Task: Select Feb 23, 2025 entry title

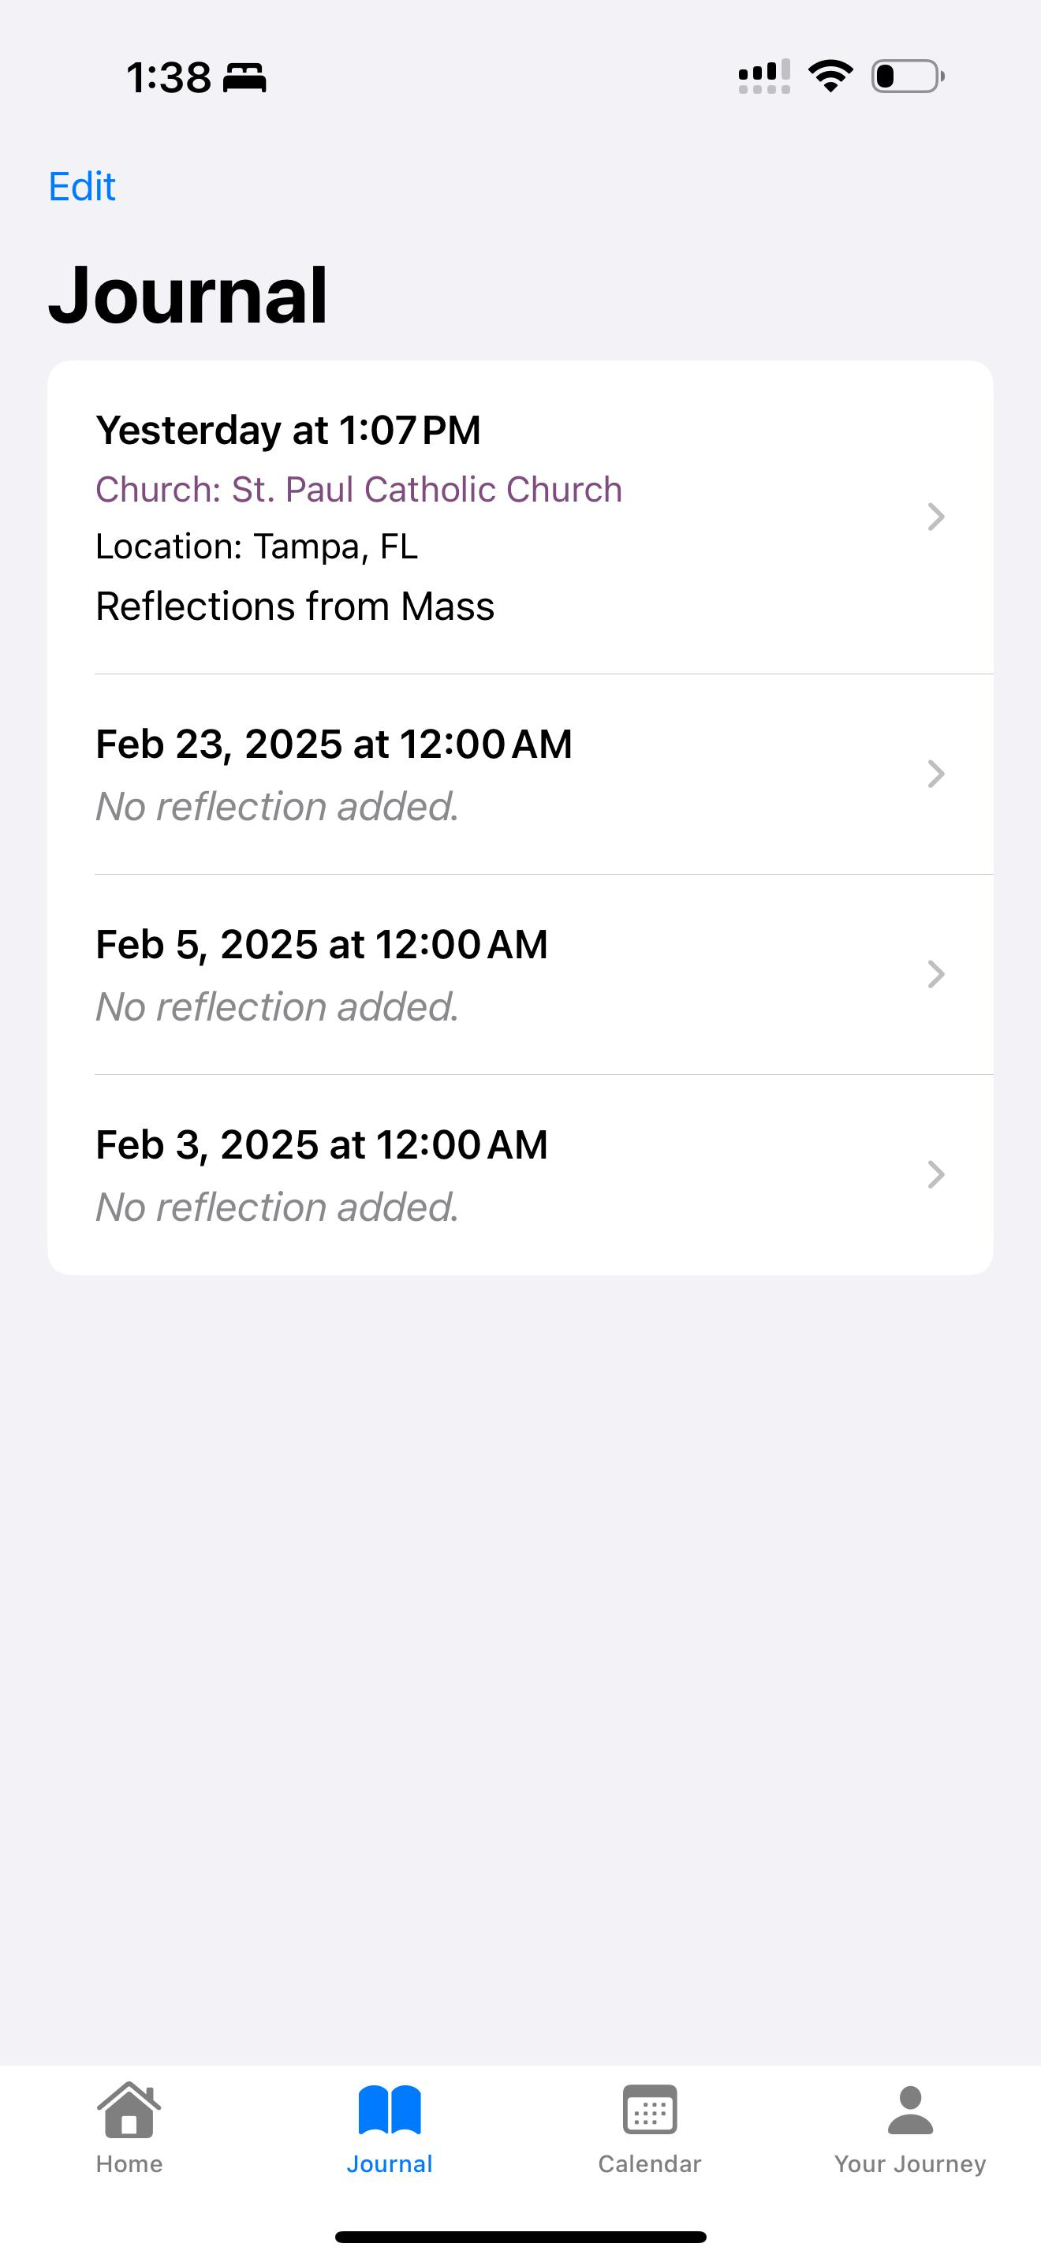Action: coord(334,744)
